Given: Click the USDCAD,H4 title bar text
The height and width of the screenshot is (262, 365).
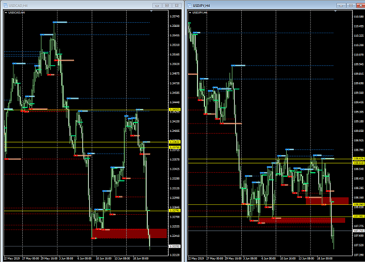Looking at the screenshot, I should (17, 6).
